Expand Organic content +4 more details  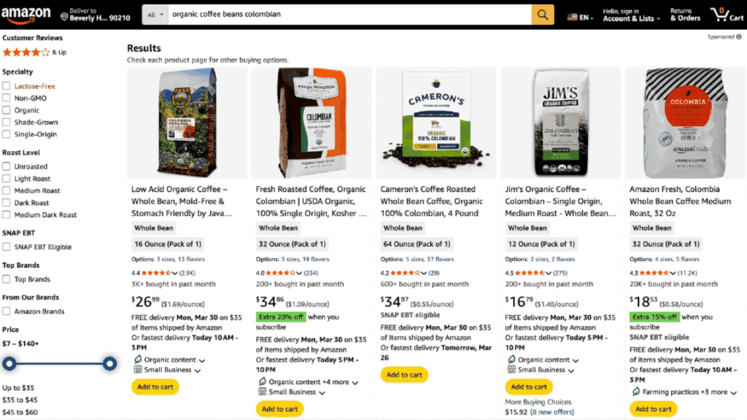point(313,382)
